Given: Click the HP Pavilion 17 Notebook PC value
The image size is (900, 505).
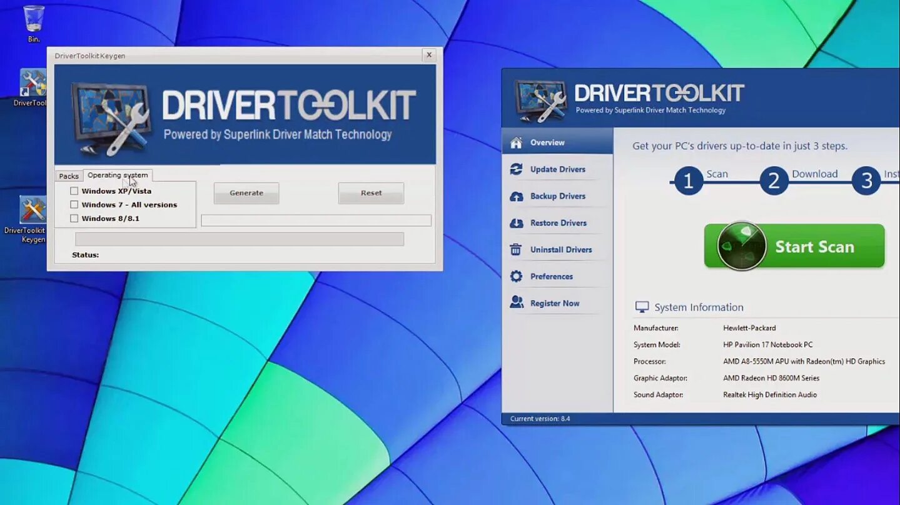Looking at the screenshot, I should pyautogui.click(x=768, y=345).
